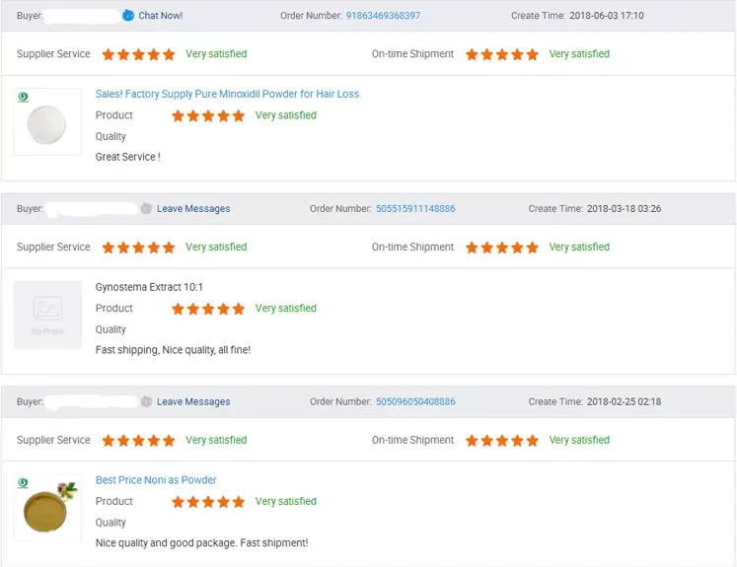The width and height of the screenshot is (737, 567).
Task: Click the Leave Messages icon for the February order
Action: [146, 402]
